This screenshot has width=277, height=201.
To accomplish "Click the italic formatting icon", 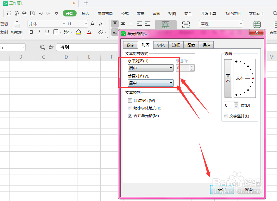I will (39, 32).
